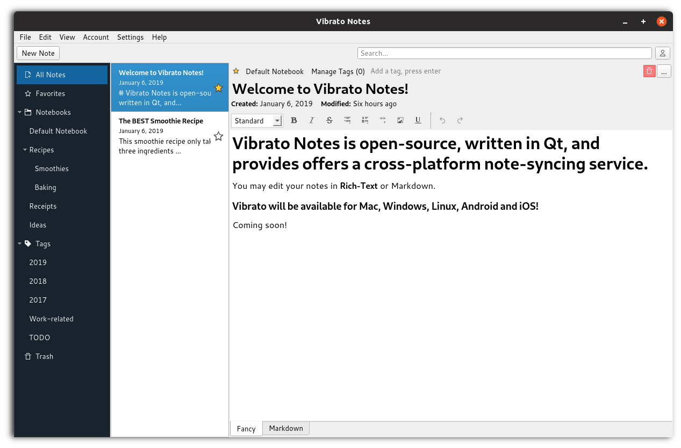Open the user account icon button
Viewport: 681px width, 448px height.
pyautogui.click(x=663, y=53)
